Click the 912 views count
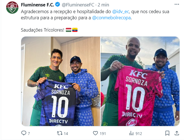The height and width of the screenshot is (140, 184). pyautogui.click(x=139, y=134)
